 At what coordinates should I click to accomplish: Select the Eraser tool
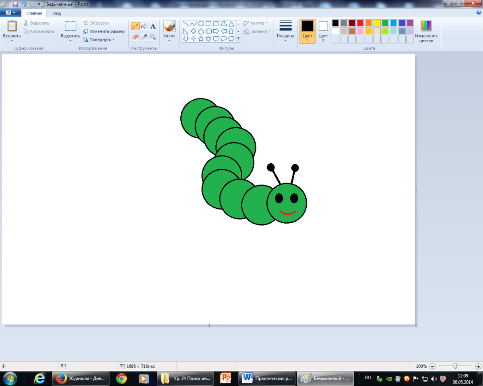tap(135, 37)
